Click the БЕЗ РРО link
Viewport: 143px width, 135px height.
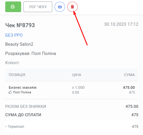pos(14,35)
